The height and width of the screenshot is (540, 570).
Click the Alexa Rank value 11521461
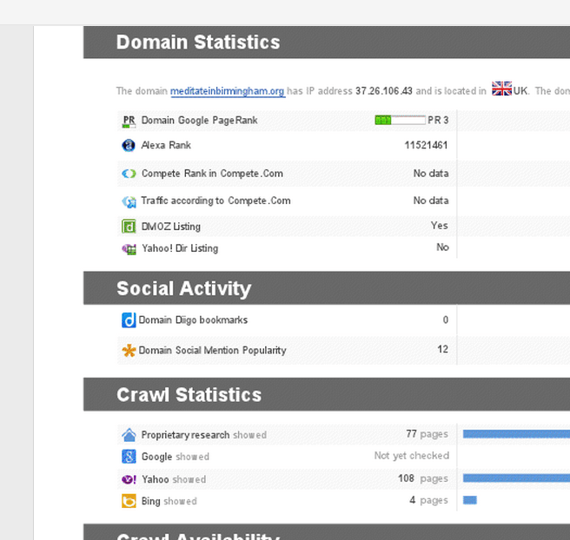(x=426, y=145)
